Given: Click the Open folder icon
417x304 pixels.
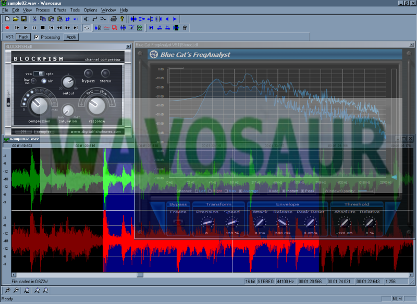Looking at the screenshot, I should [16, 19].
